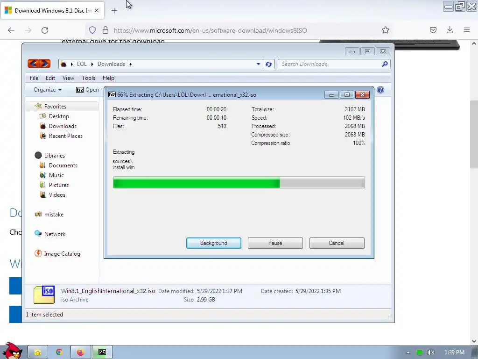Close the Download Windows 8.1 tab
This screenshot has width=478, height=359.
pyautogui.click(x=97, y=10)
